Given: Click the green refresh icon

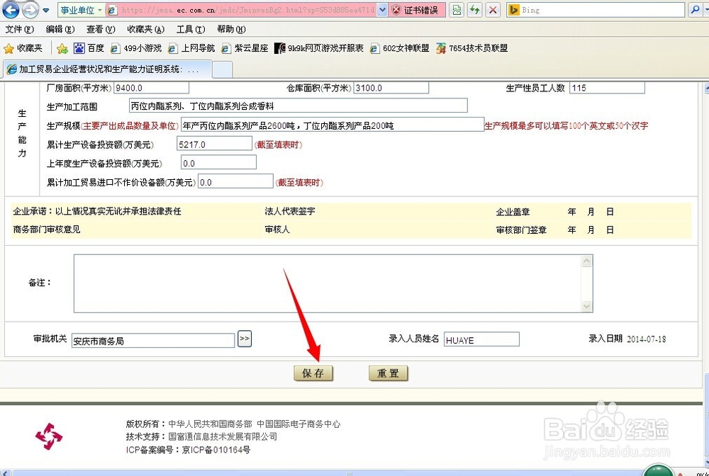Looking at the screenshot, I should point(475,10).
